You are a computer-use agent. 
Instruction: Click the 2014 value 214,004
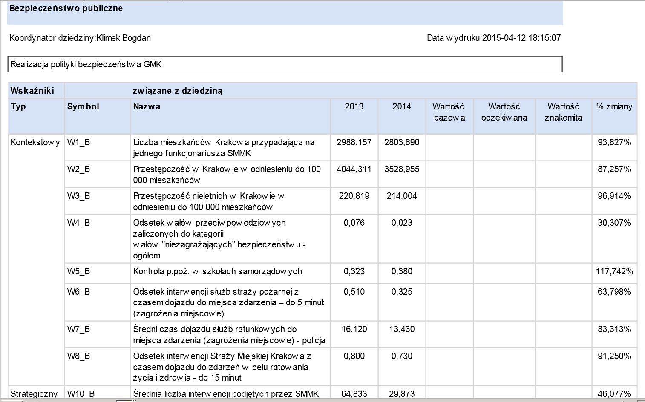click(402, 196)
